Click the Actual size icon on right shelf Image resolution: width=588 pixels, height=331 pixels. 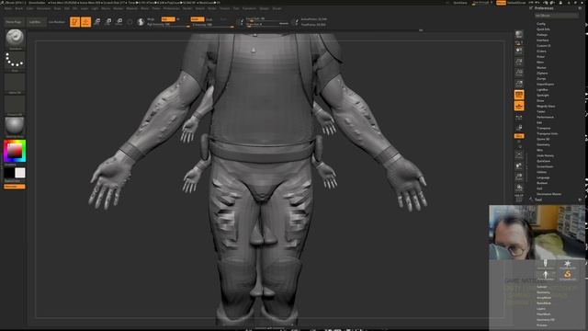click(x=519, y=73)
